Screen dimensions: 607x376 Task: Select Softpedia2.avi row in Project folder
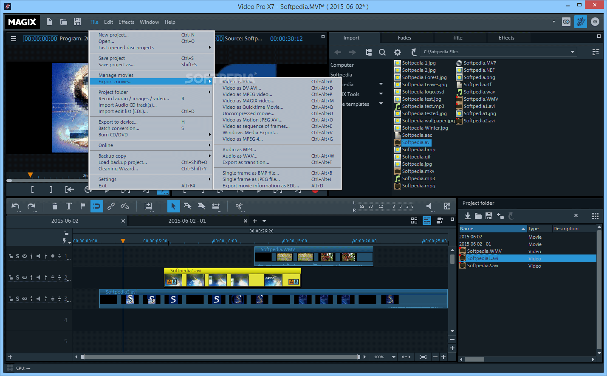[527, 266]
